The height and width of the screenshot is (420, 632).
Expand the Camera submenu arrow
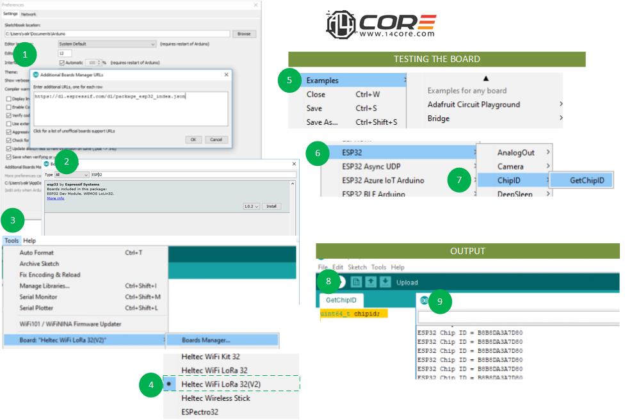(x=547, y=166)
